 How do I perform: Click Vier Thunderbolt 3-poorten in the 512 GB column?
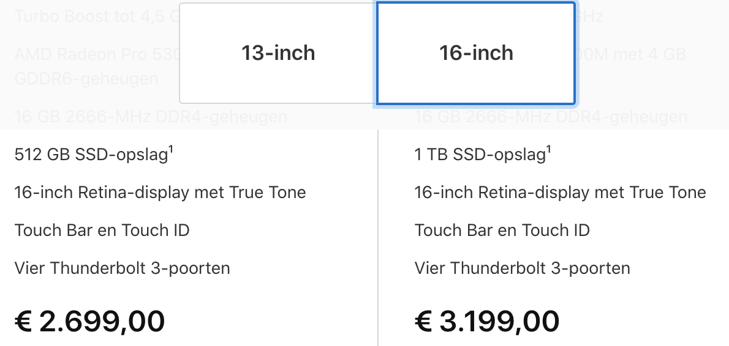(123, 268)
